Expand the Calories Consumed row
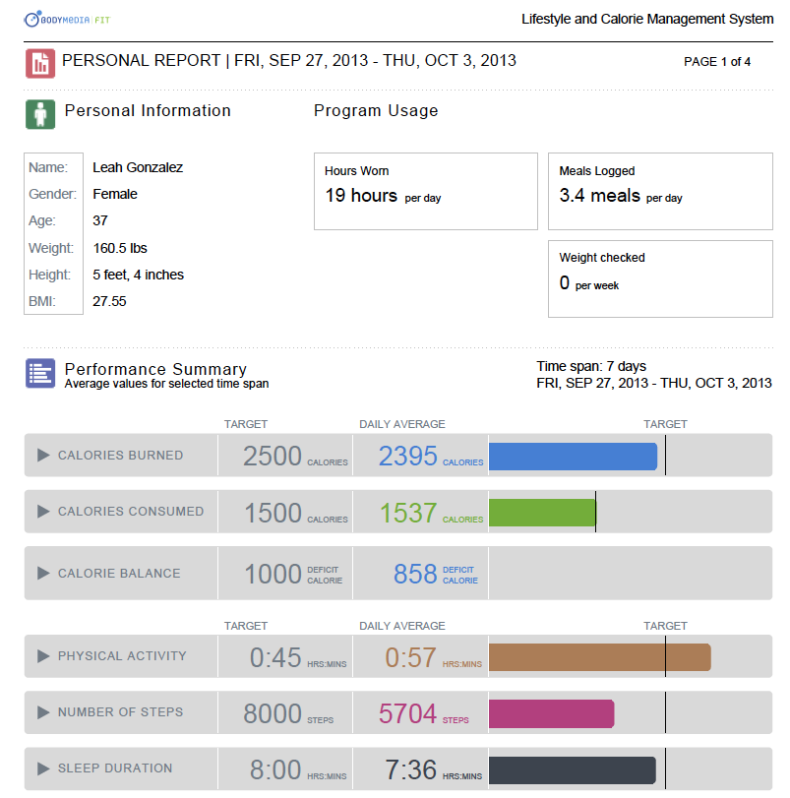Screen dimensions: 790x798 point(43,512)
